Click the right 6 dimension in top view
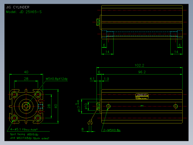Screen dimensions: 193x145 click(180, 45)
